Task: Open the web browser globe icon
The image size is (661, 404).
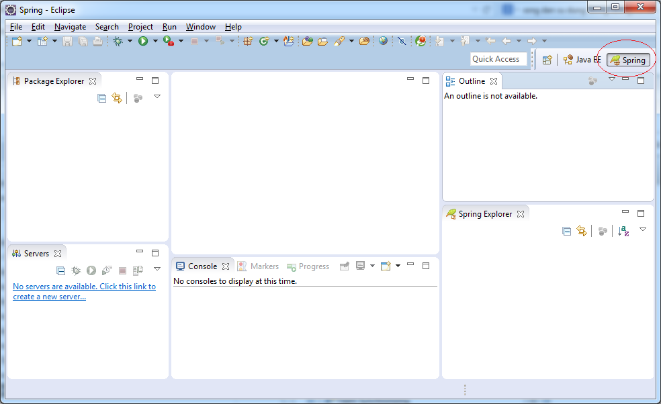Action: 383,41
